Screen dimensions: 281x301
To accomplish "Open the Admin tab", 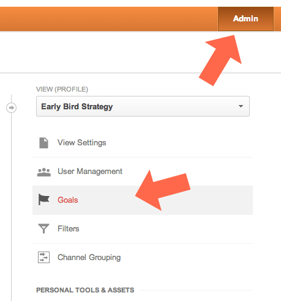I will click(245, 19).
